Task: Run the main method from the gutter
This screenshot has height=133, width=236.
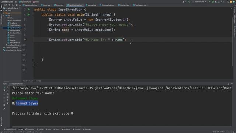Action: pyautogui.click(x=28, y=14)
